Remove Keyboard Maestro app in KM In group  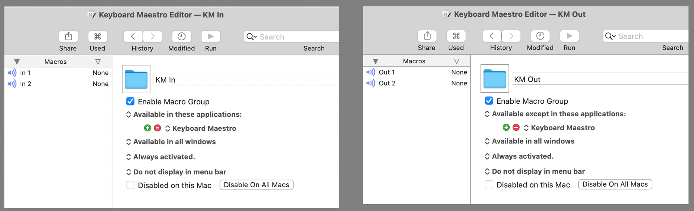pos(158,128)
